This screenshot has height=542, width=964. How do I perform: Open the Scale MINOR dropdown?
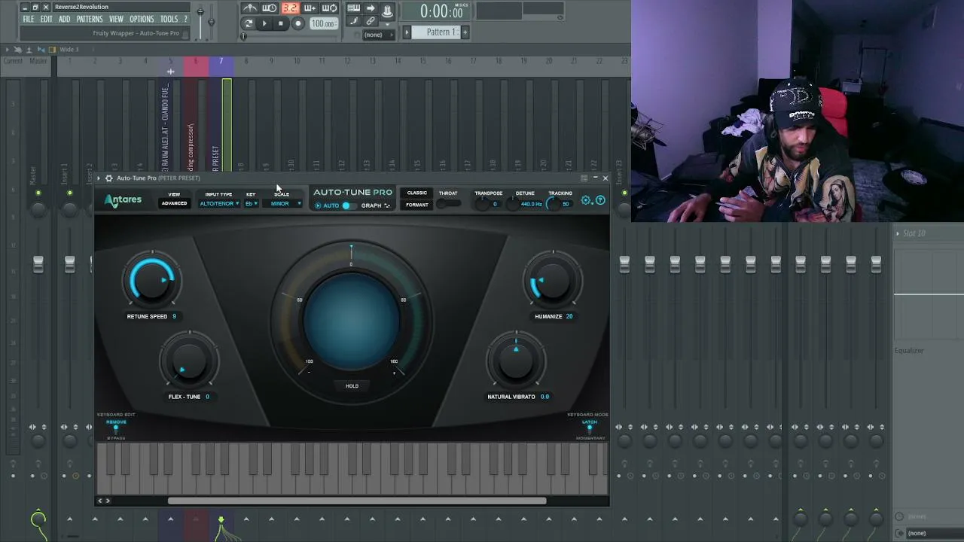[283, 204]
